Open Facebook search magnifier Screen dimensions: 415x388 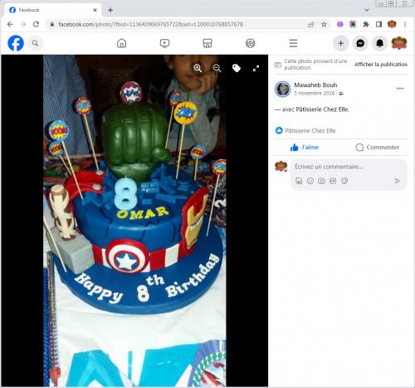(35, 43)
